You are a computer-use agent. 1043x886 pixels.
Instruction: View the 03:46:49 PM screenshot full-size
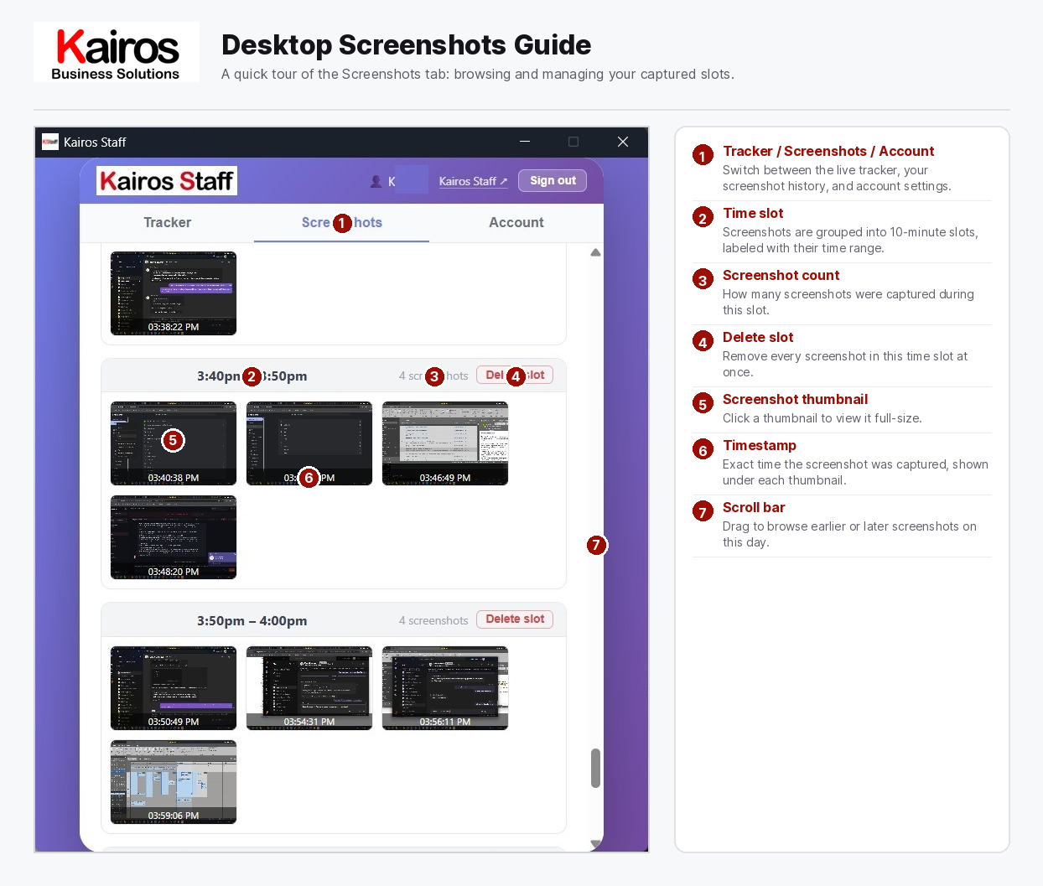click(x=445, y=443)
